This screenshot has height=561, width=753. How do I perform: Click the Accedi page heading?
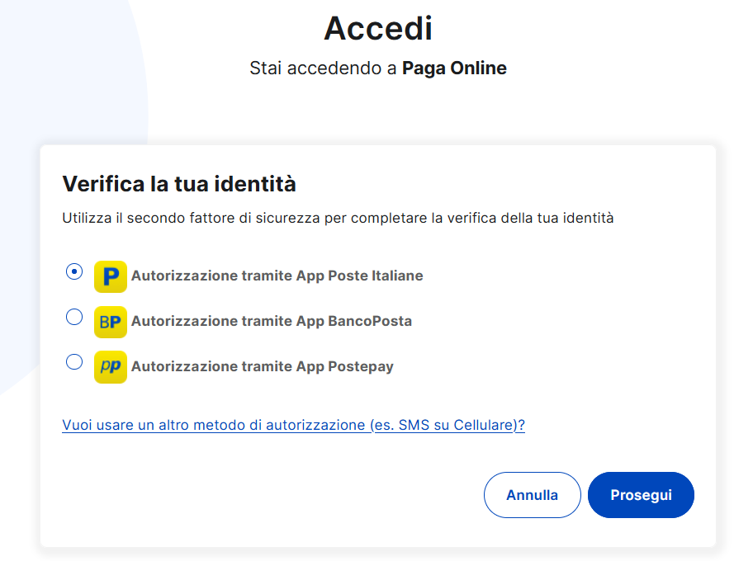pyautogui.click(x=378, y=29)
